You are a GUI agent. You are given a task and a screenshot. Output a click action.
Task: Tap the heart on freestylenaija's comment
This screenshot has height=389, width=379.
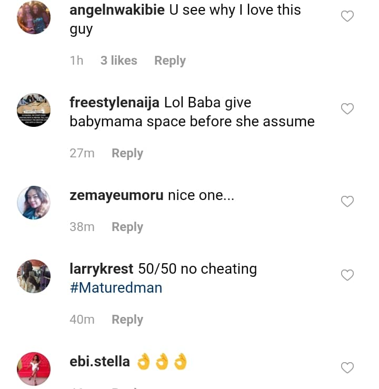[x=347, y=109]
